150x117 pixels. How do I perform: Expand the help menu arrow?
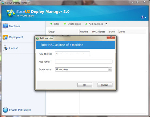(x=145, y=18)
